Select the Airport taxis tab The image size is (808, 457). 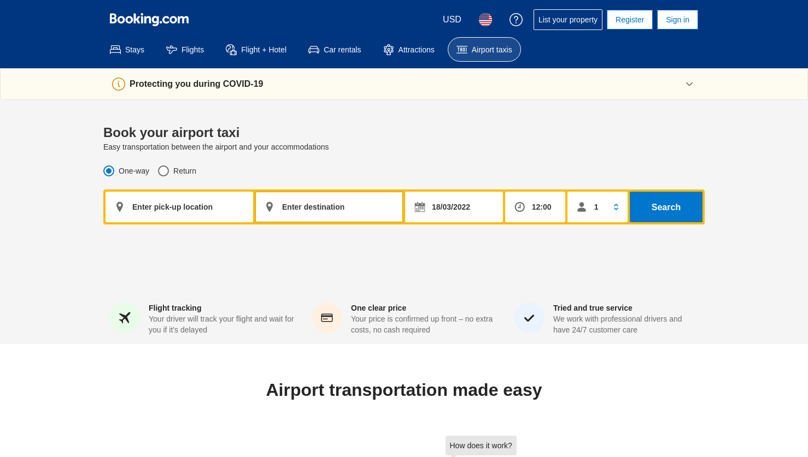pos(484,50)
